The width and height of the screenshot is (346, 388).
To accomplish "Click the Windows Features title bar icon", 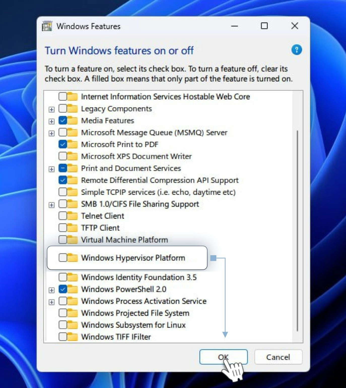I will coord(47,26).
